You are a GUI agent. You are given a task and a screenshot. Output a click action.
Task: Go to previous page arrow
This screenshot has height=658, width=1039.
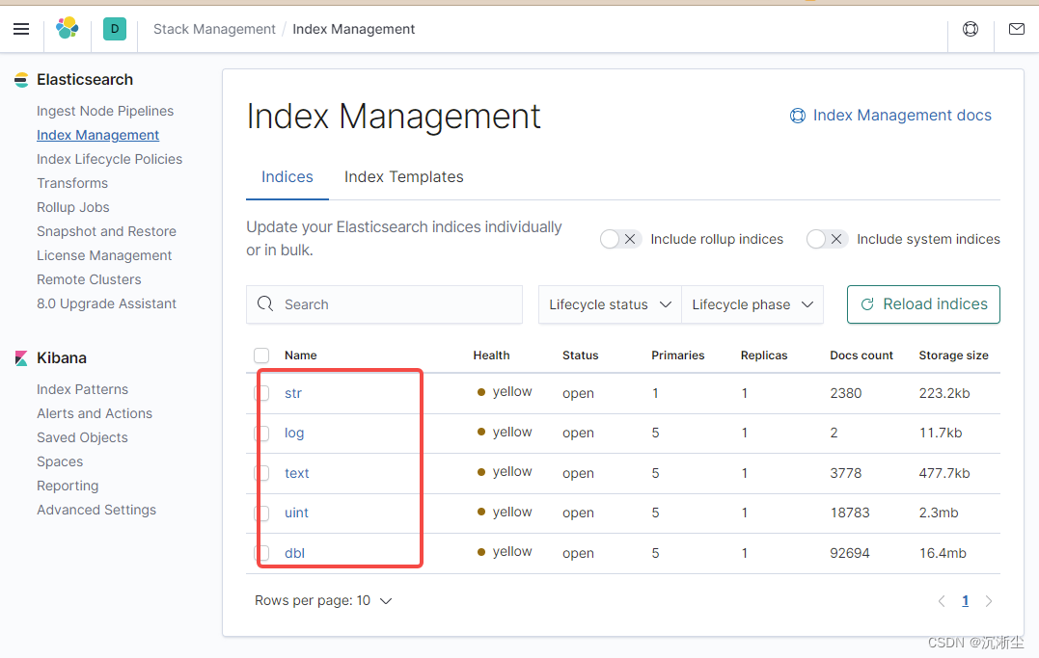pyautogui.click(x=942, y=601)
